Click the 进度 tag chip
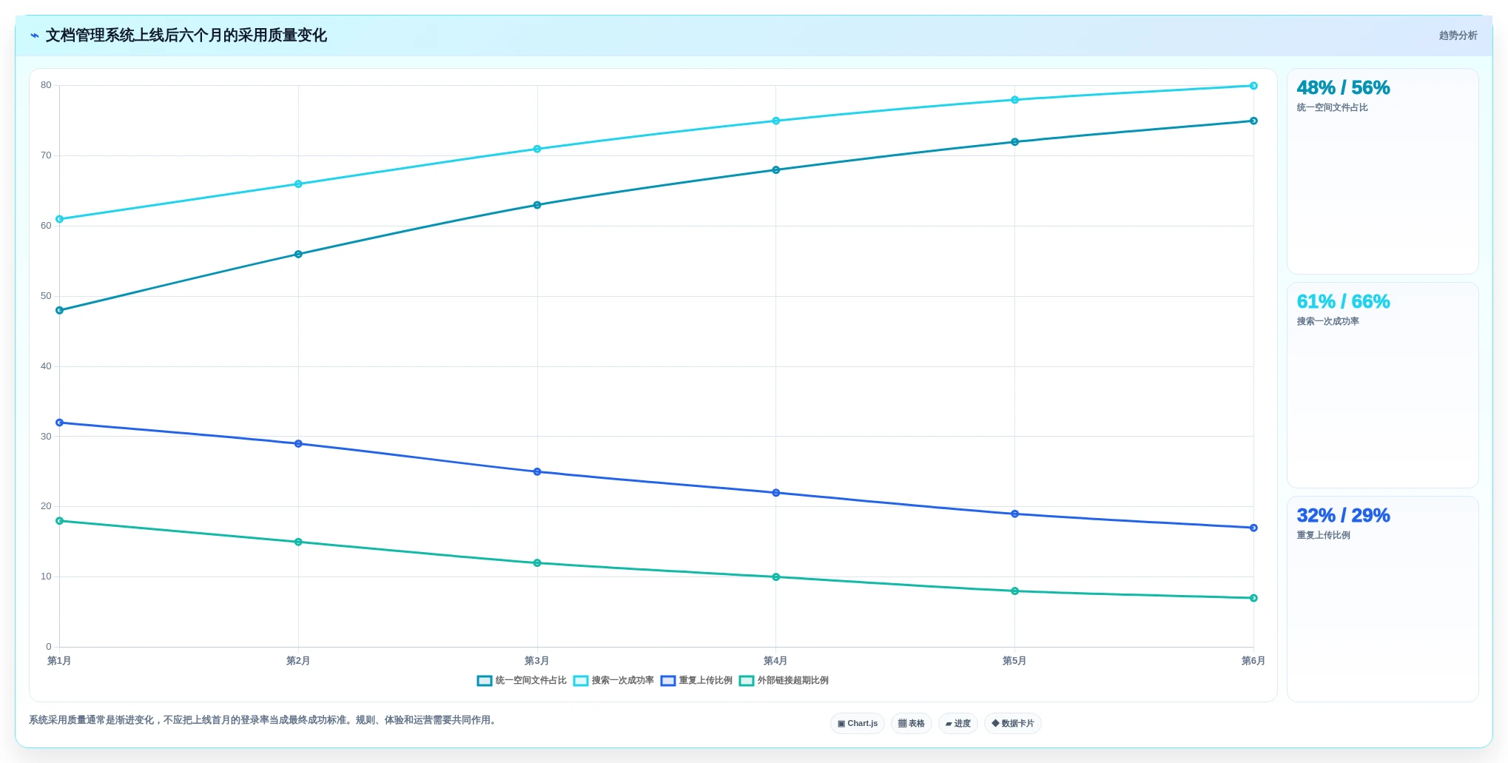Image resolution: width=1508 pixels, height=763 pixels. click(958, 724)
